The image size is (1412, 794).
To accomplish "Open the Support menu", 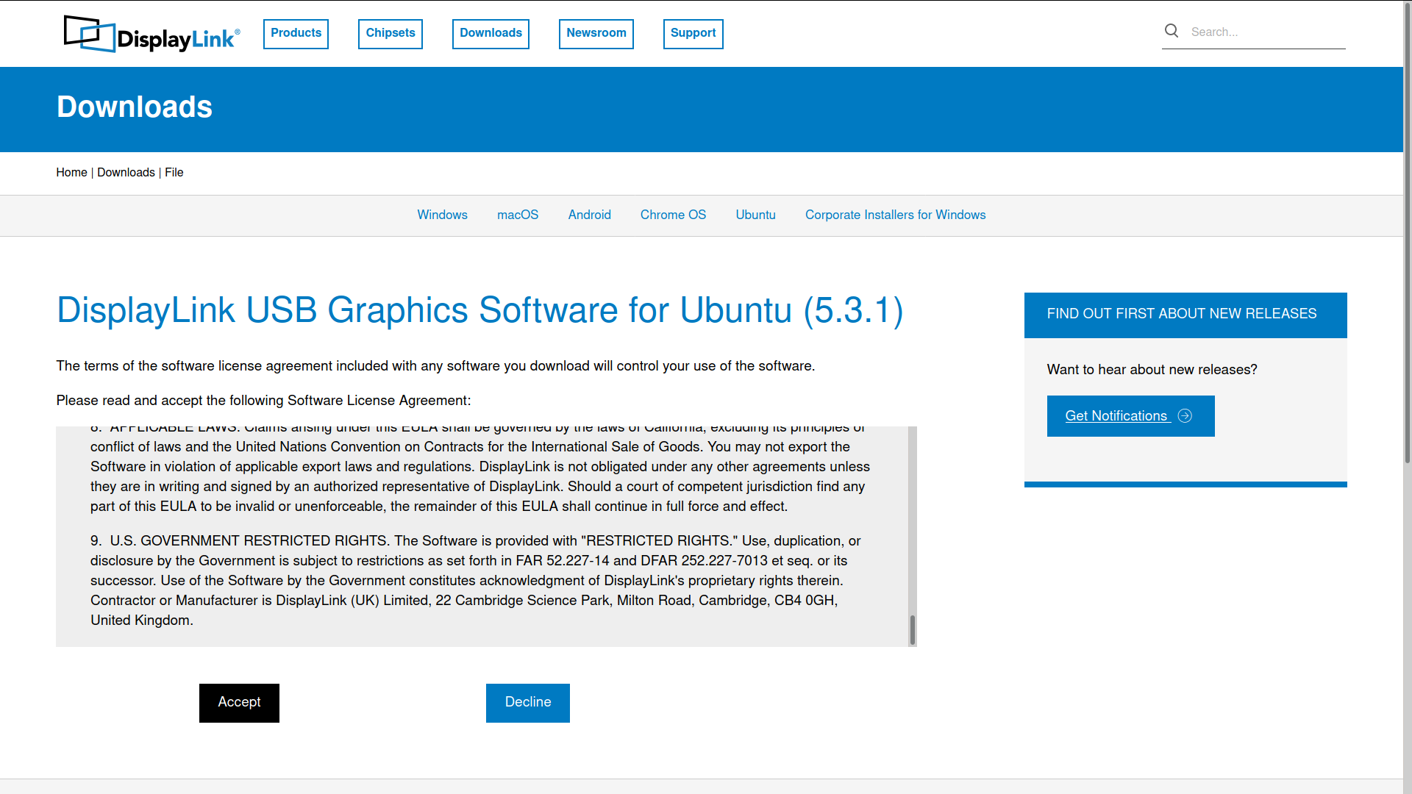I will pos(693,34).
